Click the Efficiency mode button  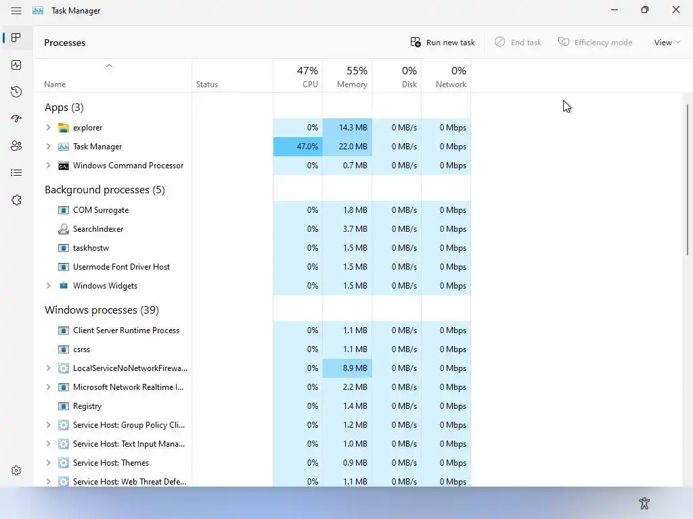595,43
